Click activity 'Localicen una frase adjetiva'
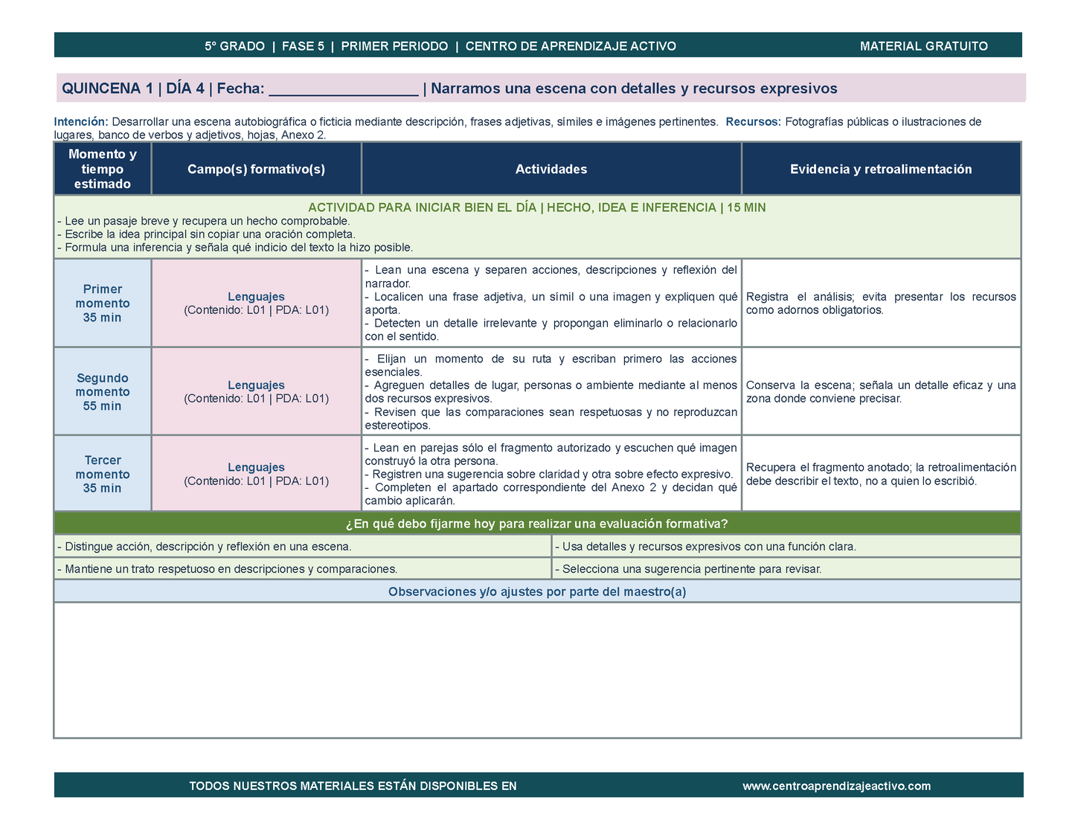The height and width of the screenshot is (831, 1075). click(x=551, y=304)
